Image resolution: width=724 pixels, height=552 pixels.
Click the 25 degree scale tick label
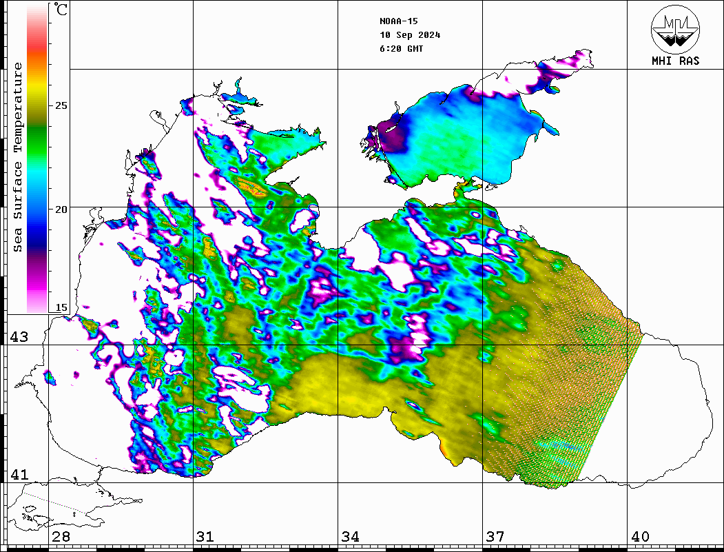coord(61,105)
